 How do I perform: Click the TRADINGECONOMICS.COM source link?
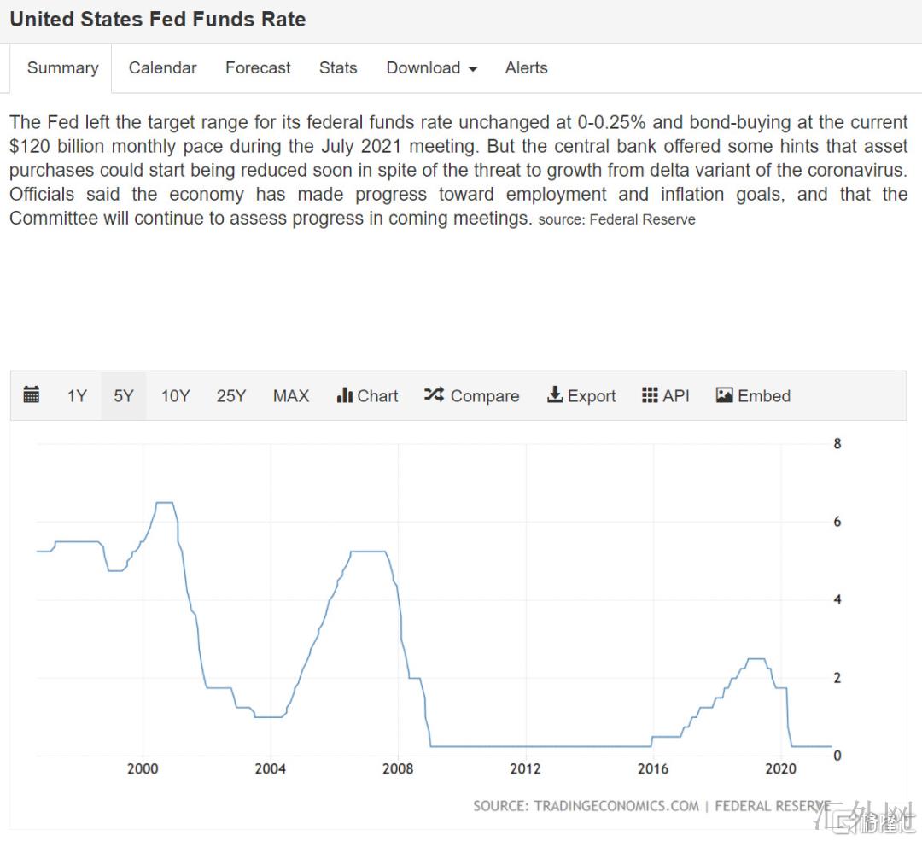pos(616,806)
